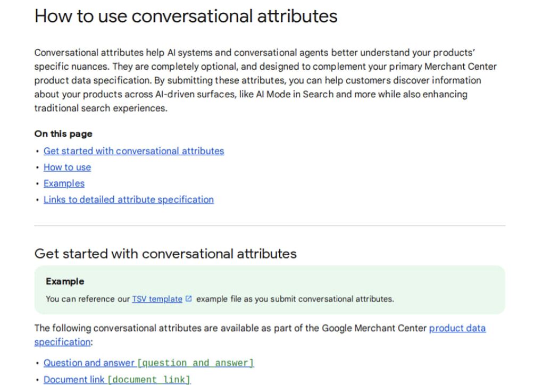This screenshot has width=551, height=385.
Task: Open the 'Get started with conversational attributes' link
Action: tap(133, 151)
